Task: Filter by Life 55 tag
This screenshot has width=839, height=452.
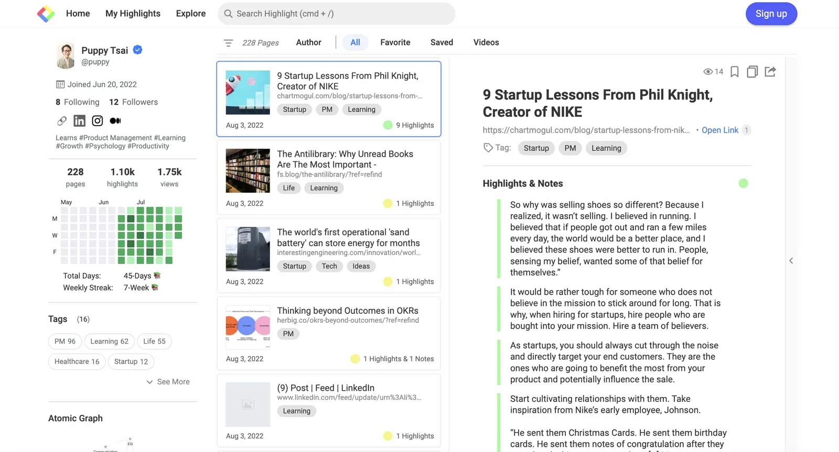Action: point(154,341)
